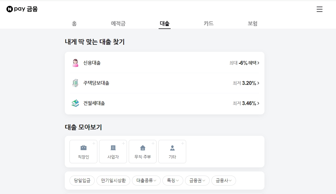Open the 특징 filter dropdown
This screenshot has height=194, width=336.
point(173,181)
